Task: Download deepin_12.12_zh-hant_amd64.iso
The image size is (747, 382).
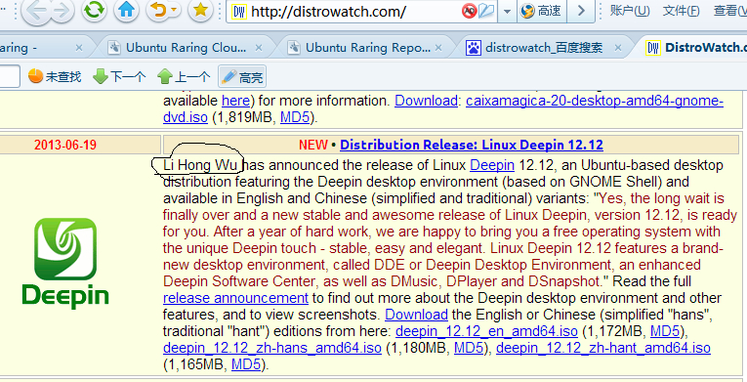Action: pos(603,348)
